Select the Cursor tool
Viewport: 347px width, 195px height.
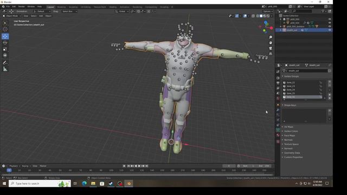5,29
